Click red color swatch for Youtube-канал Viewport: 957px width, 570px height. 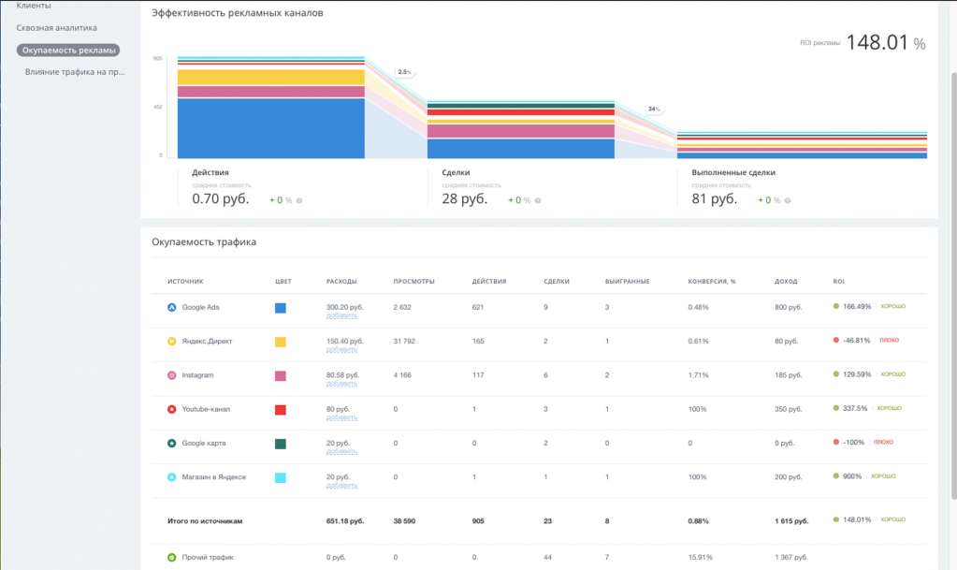[280, 410]
